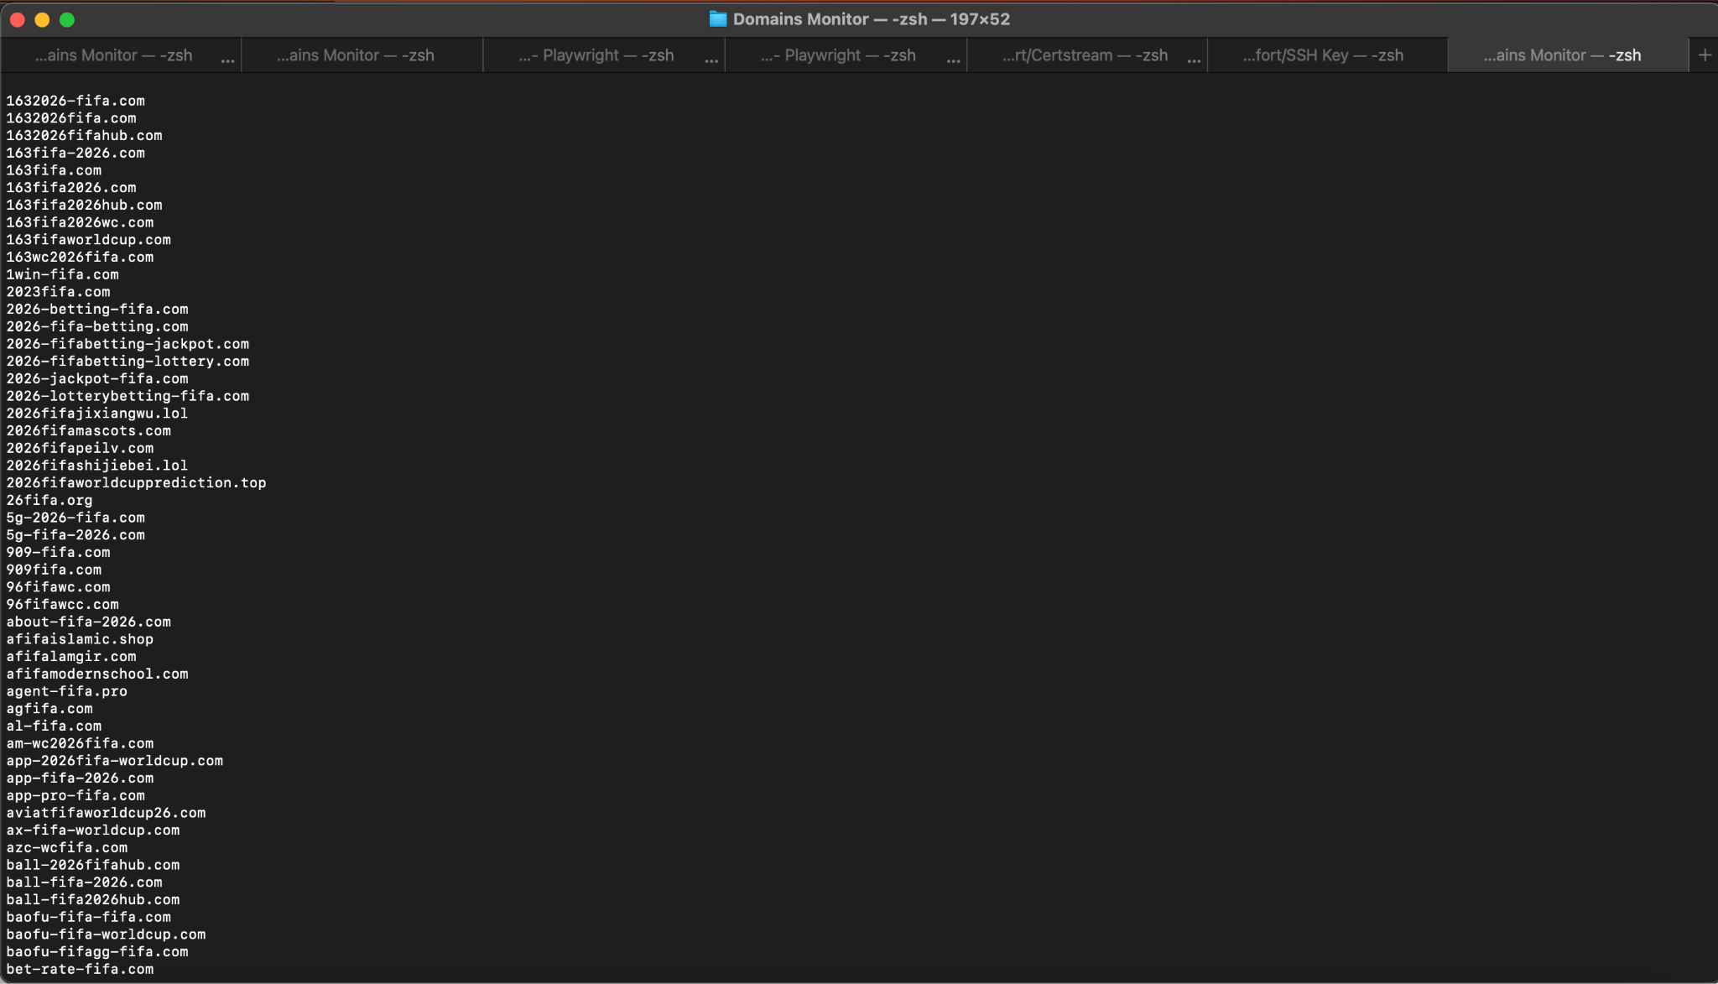Screen dimensions: 1718x984
Task: Click the line 163fifa2026hub.com
Action: [x=85, y=205]
